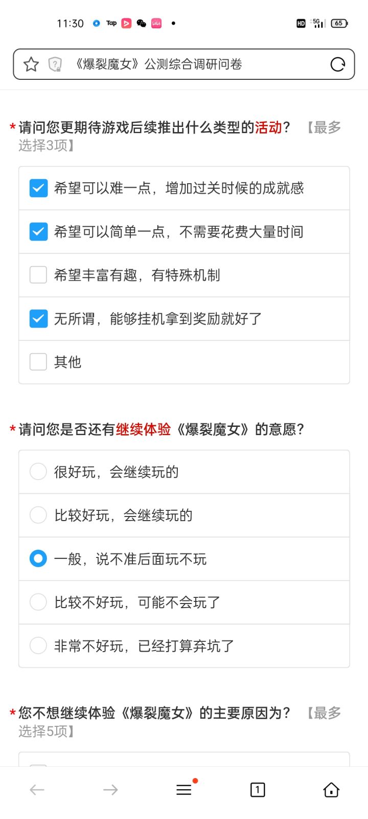This screenshot has height=819, width=368.
Task: Tap the address bar page title
Action: point(158,64)
